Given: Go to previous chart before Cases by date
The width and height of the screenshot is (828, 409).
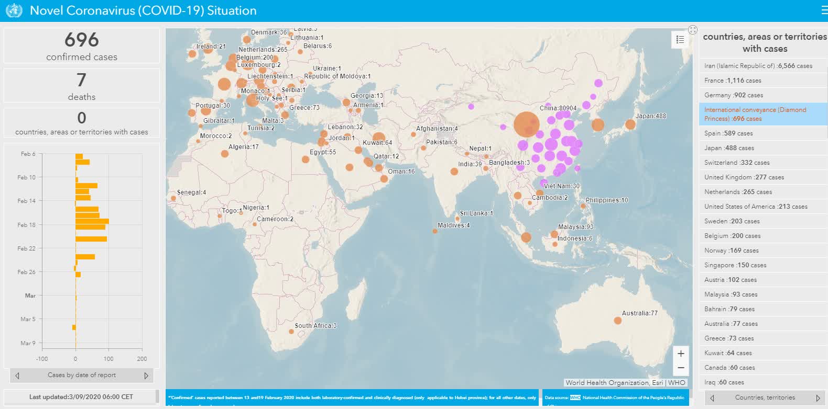Looking at the screenshot, I should click(x=18, y=376).
